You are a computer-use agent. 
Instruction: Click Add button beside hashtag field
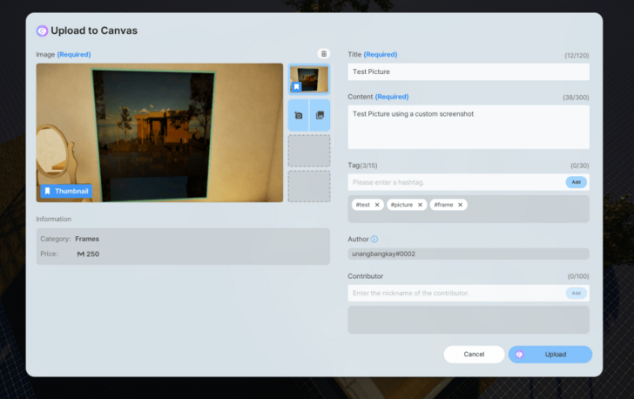576,182
